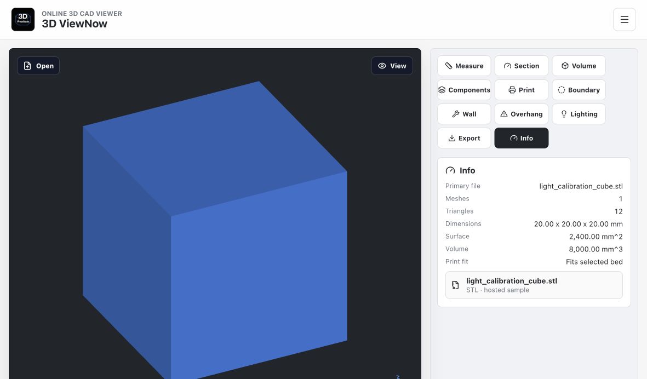Select the Wall wrench tool
647x379 pixels.
[x=464, y=114]
